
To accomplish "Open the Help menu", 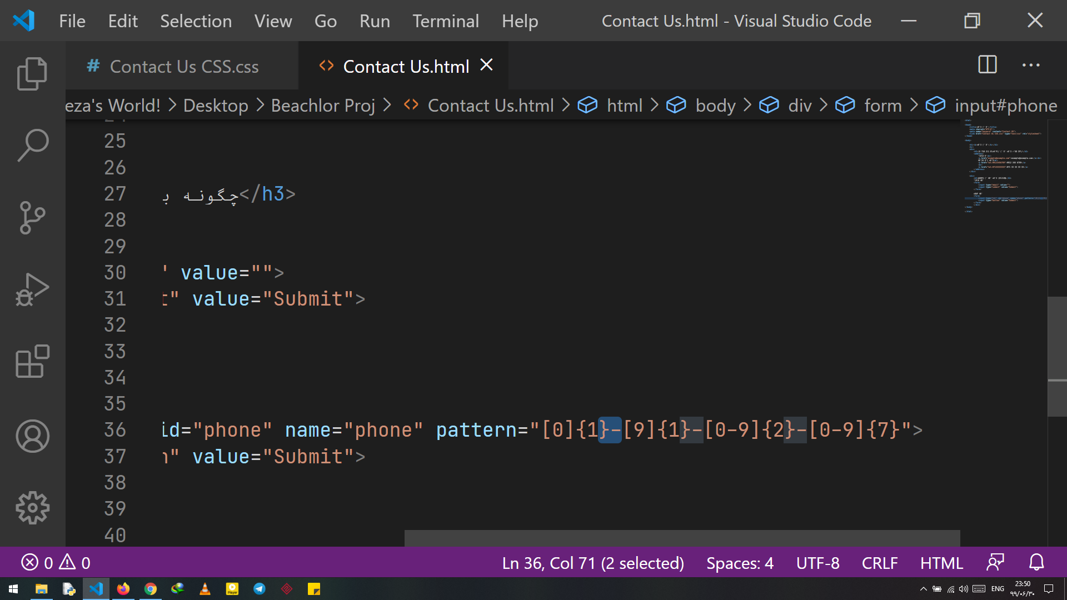I will tap(520, 21).
